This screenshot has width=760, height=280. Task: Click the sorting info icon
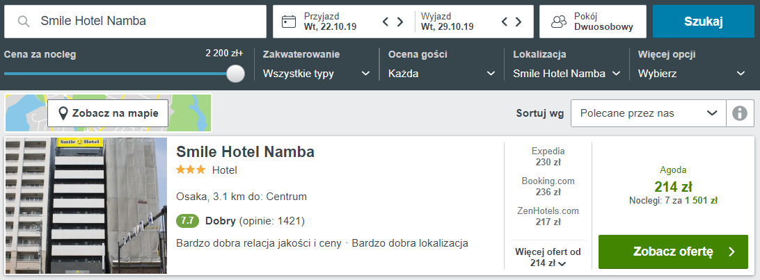[740, 113]
